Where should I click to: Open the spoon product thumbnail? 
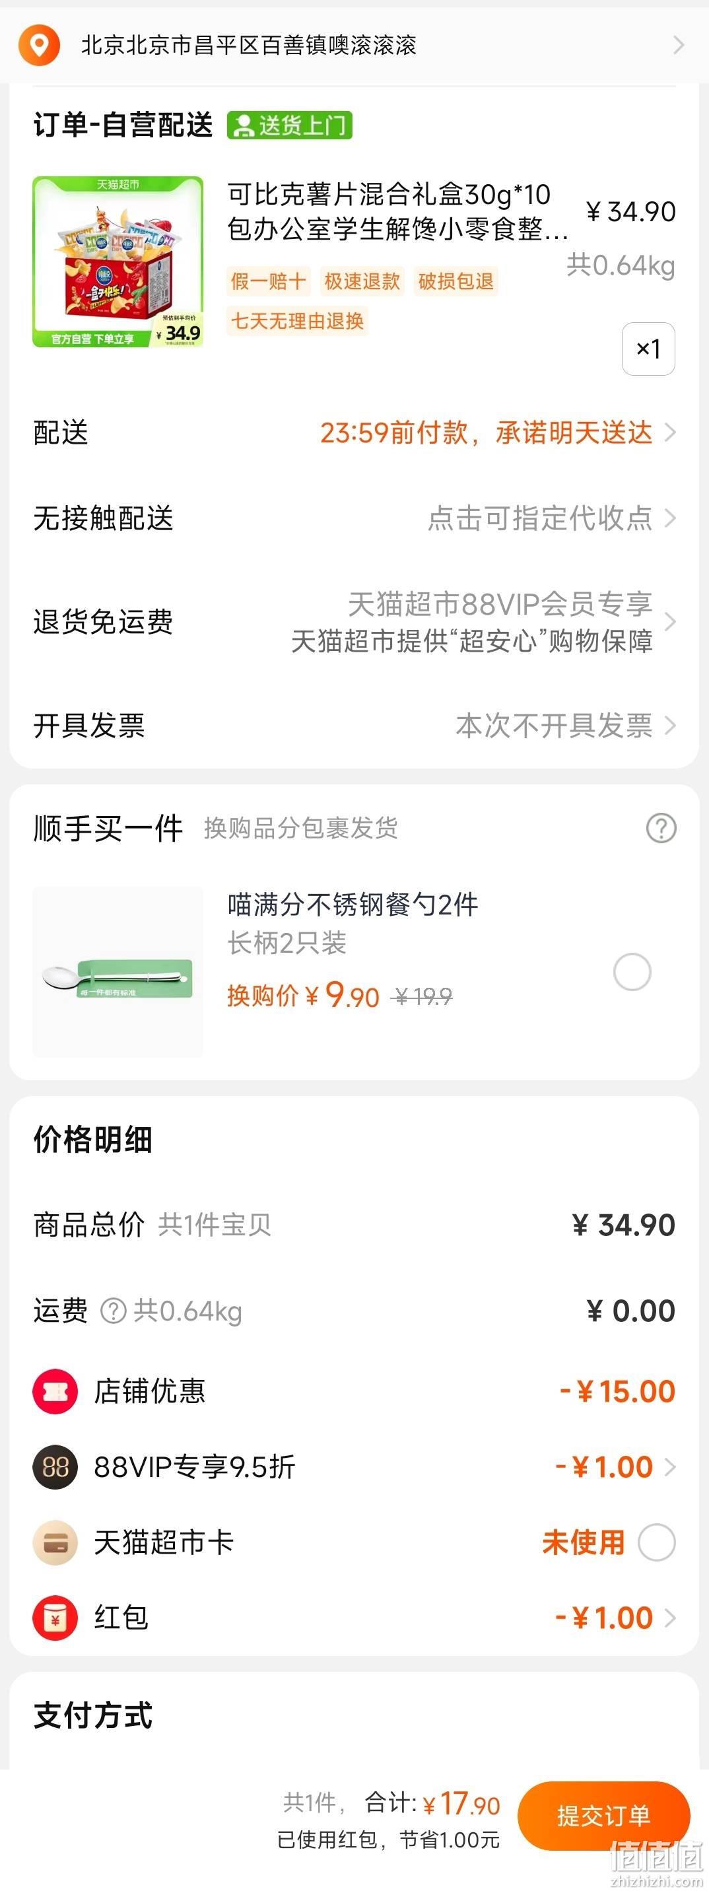[x=118, y=971]
